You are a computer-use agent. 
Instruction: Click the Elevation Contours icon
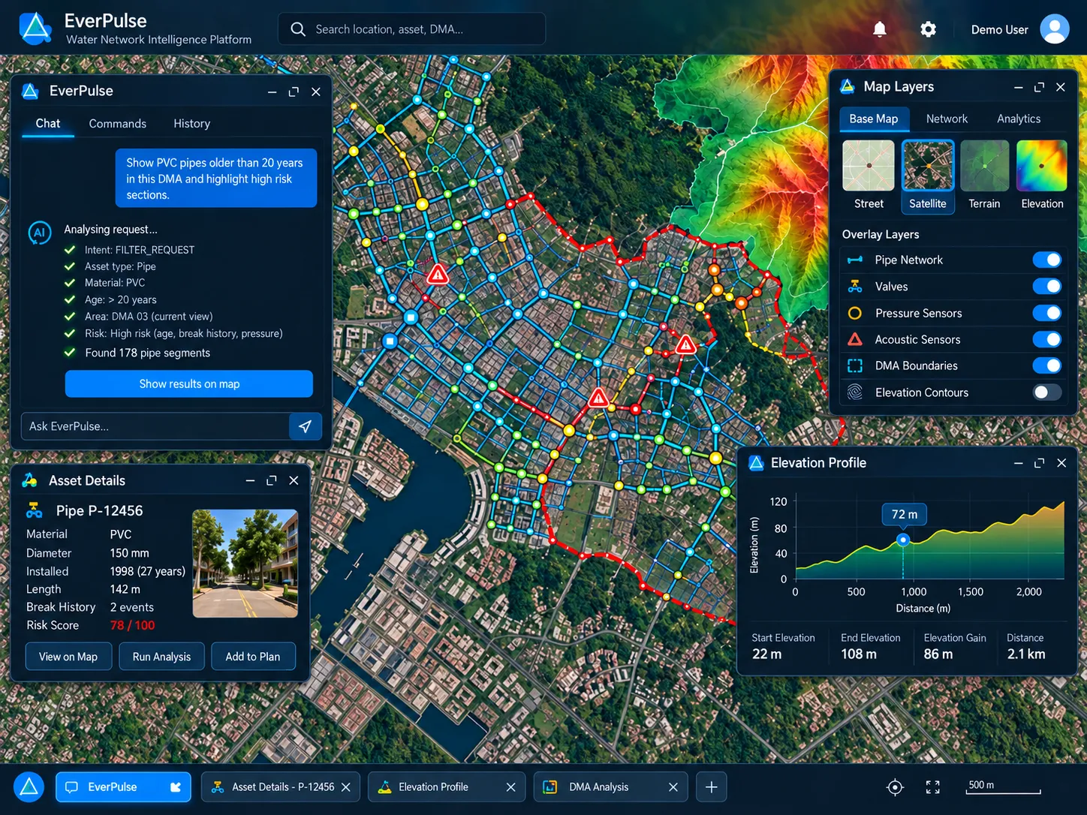tap(855, 392)
